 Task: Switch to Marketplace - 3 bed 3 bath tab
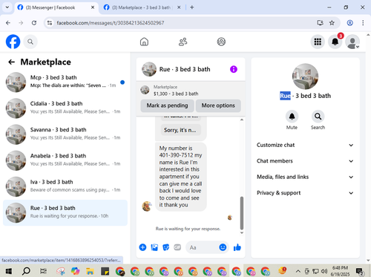pos(142,7)
